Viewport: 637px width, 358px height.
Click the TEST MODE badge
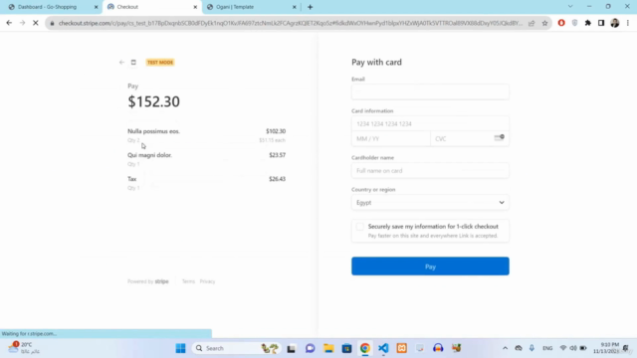coord(160,62)
